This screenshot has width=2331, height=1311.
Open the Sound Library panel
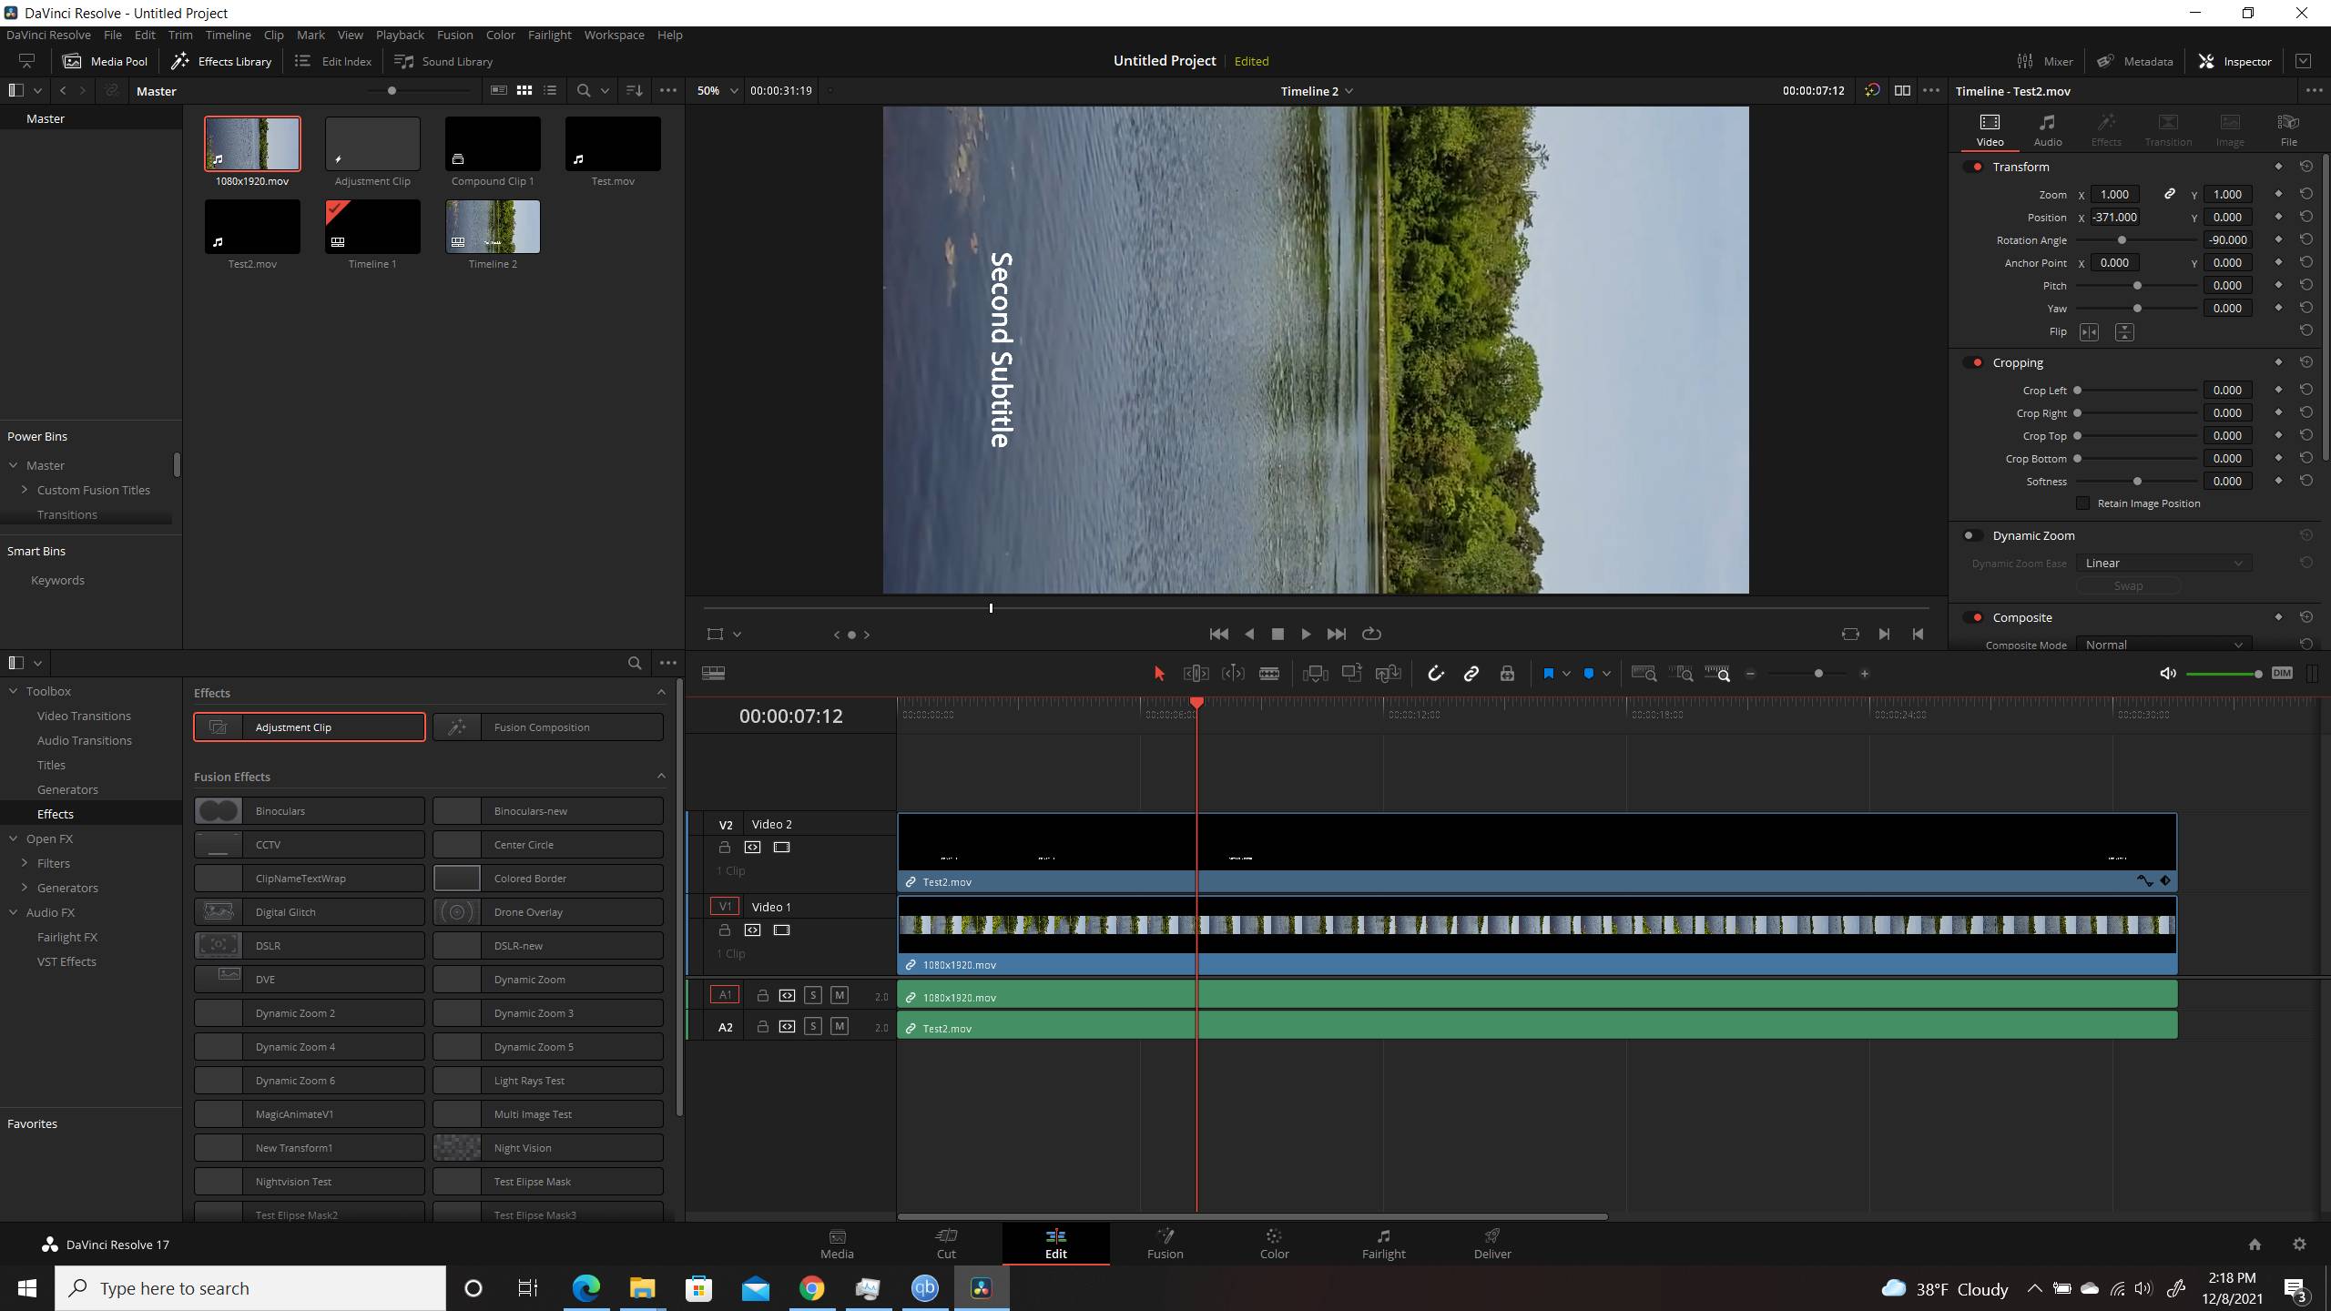pyautogui.click(x=443, y=61)
